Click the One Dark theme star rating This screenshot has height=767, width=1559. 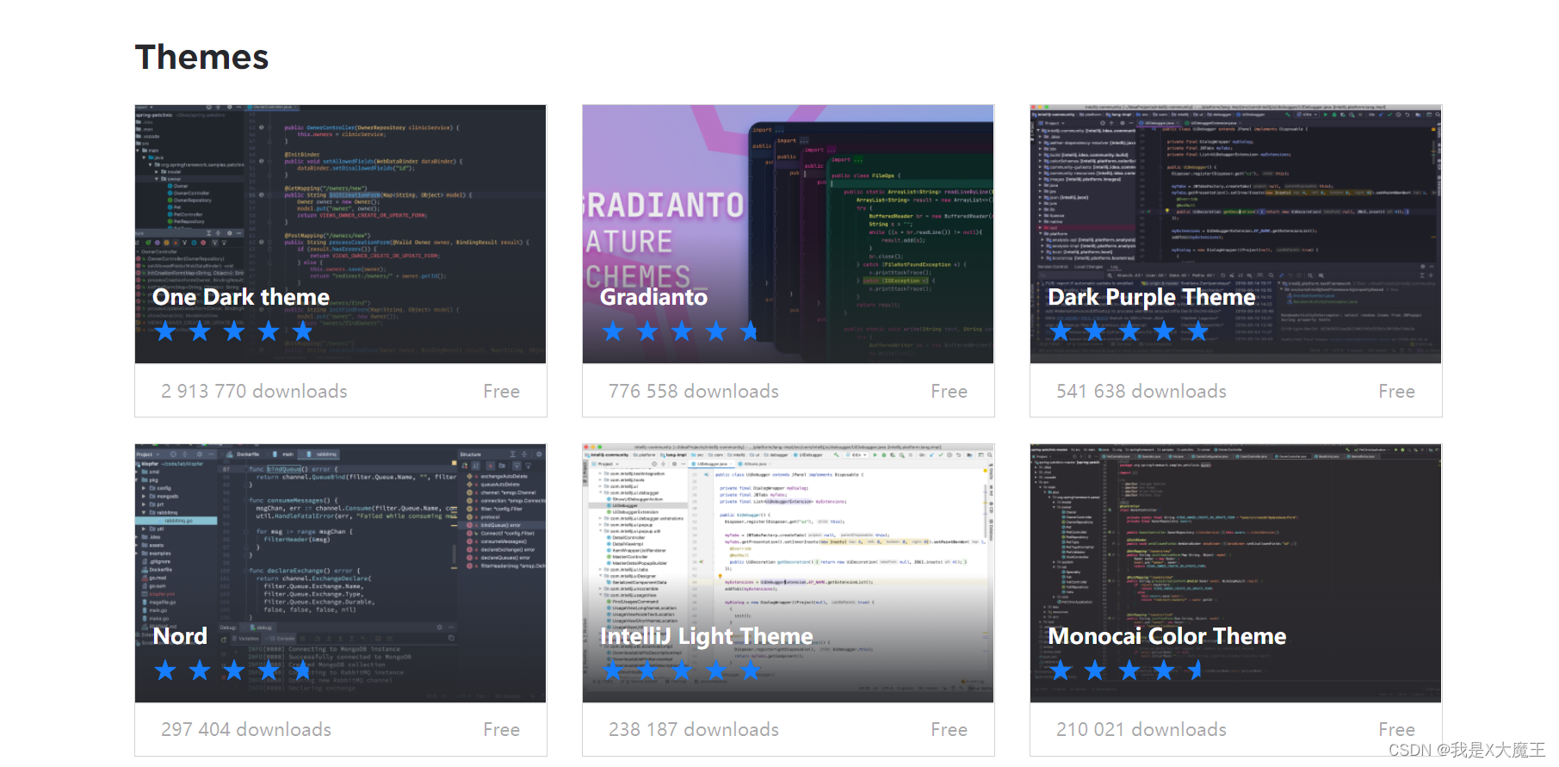[234, 331]
